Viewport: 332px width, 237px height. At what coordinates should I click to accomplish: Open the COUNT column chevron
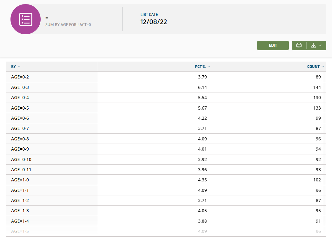click(323, 67)
